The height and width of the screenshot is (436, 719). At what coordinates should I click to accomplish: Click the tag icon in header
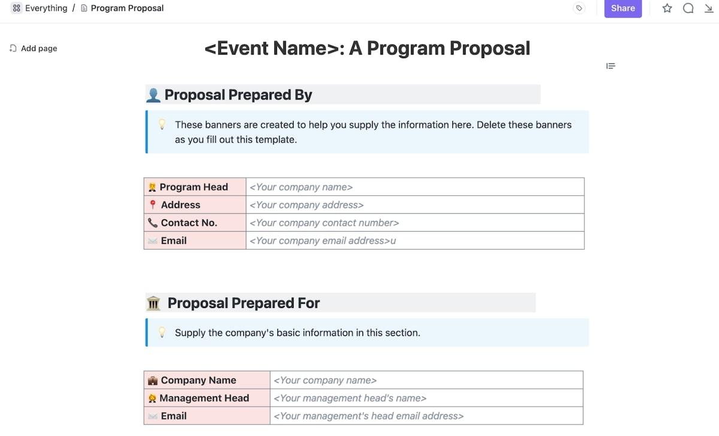[x=579, y=8]
